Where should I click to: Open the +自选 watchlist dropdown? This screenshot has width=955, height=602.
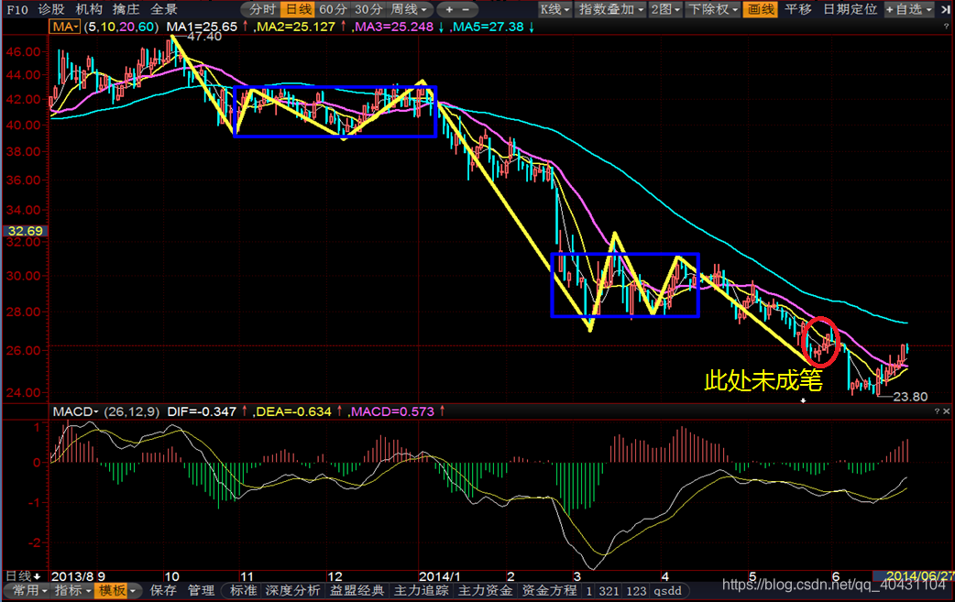coord(908,9)
